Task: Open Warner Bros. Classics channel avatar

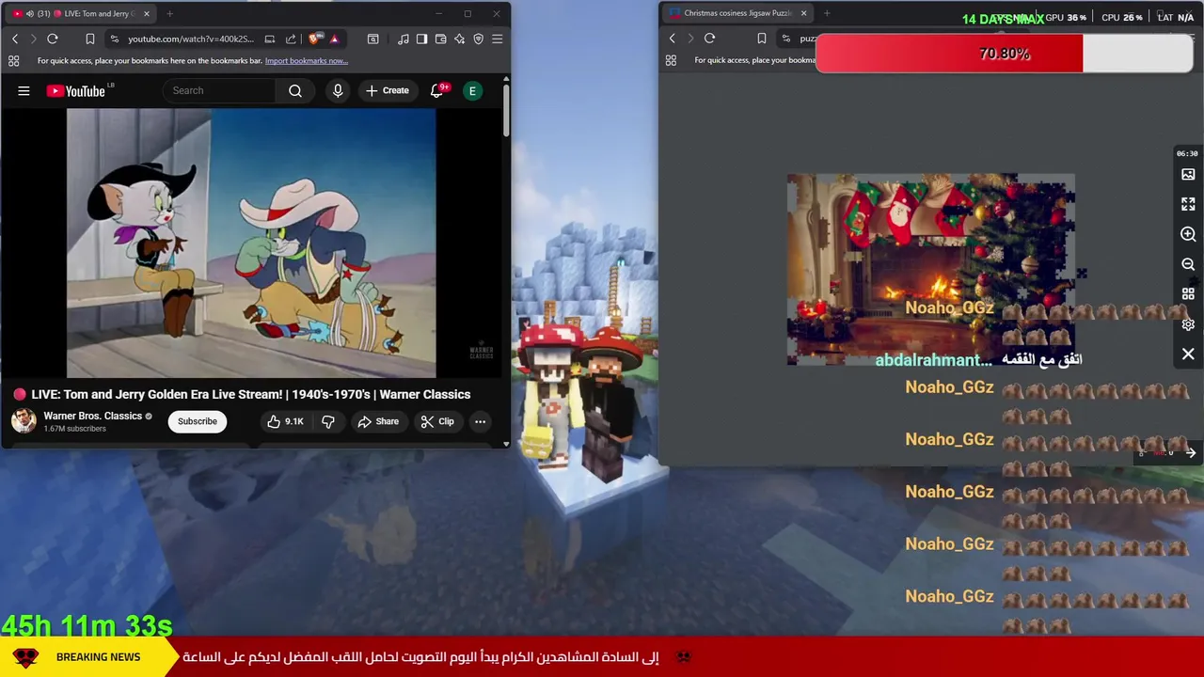Action: point(24,420)
